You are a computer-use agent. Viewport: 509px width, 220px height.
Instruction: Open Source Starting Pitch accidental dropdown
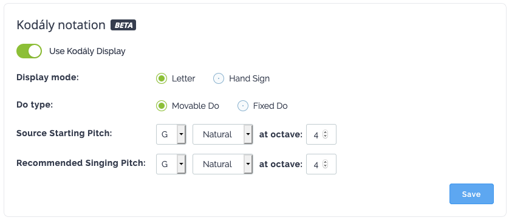[223, 134]
